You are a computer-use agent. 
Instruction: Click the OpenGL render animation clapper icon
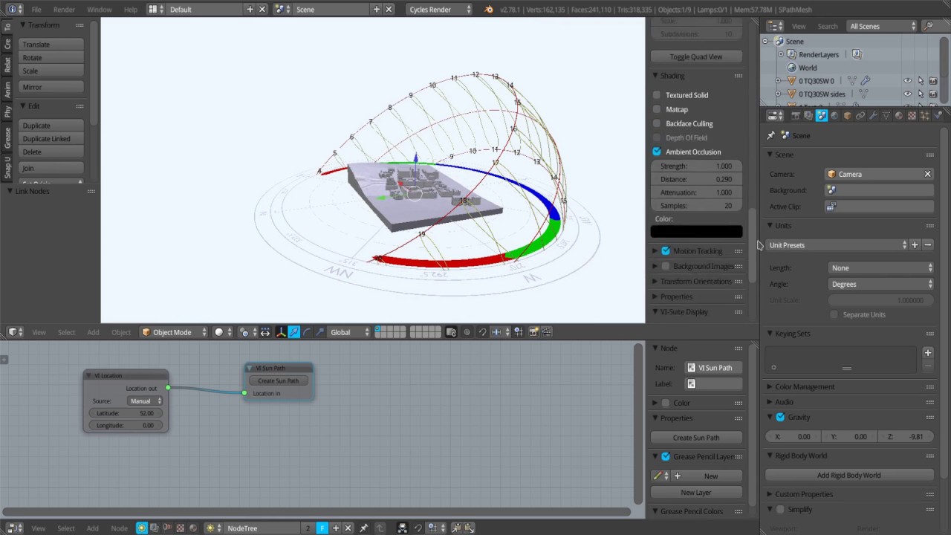click(x=547, y=332)
